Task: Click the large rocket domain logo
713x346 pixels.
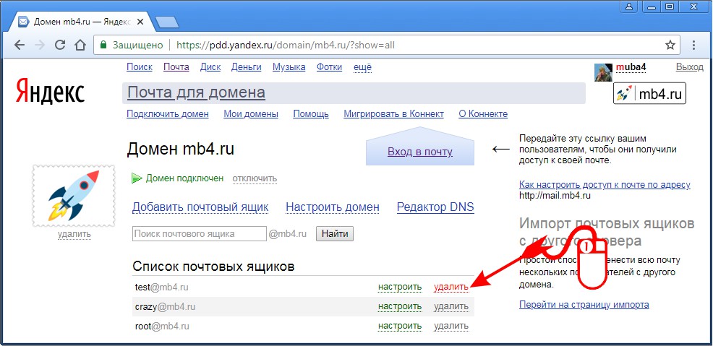Action: (74, 196)
